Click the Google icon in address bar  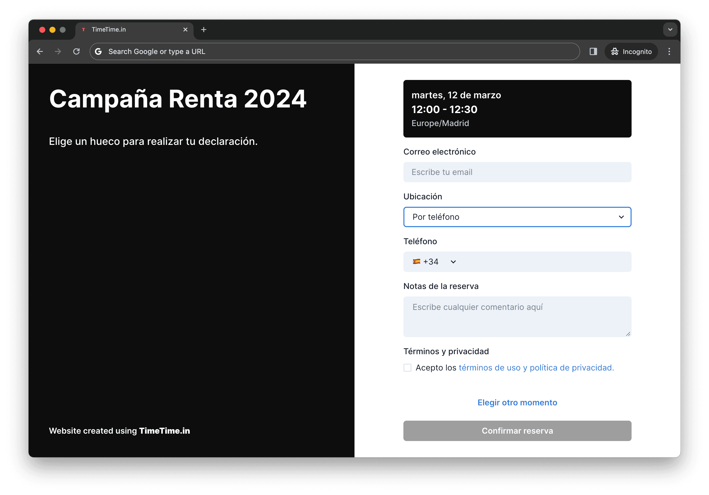click(98, 52)
